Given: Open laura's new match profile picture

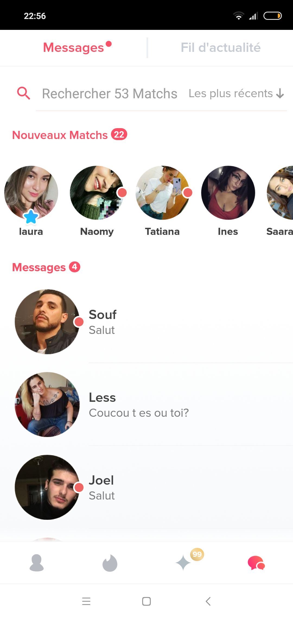Looking at the screenshot, I should [x=31, y=193].
